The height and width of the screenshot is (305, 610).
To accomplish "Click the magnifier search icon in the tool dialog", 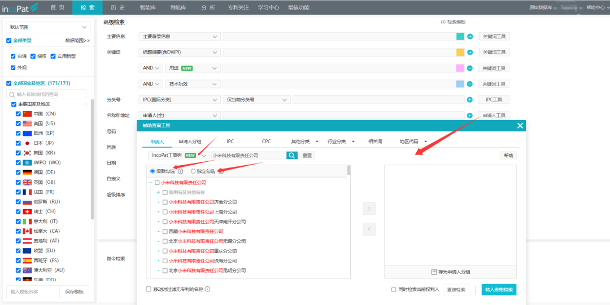I will coord(292,156).
